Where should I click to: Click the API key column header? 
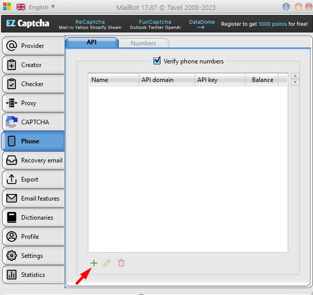coord(220,80)
